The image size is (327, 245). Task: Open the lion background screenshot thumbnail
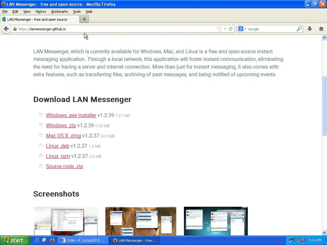click(x=141, y=221)
